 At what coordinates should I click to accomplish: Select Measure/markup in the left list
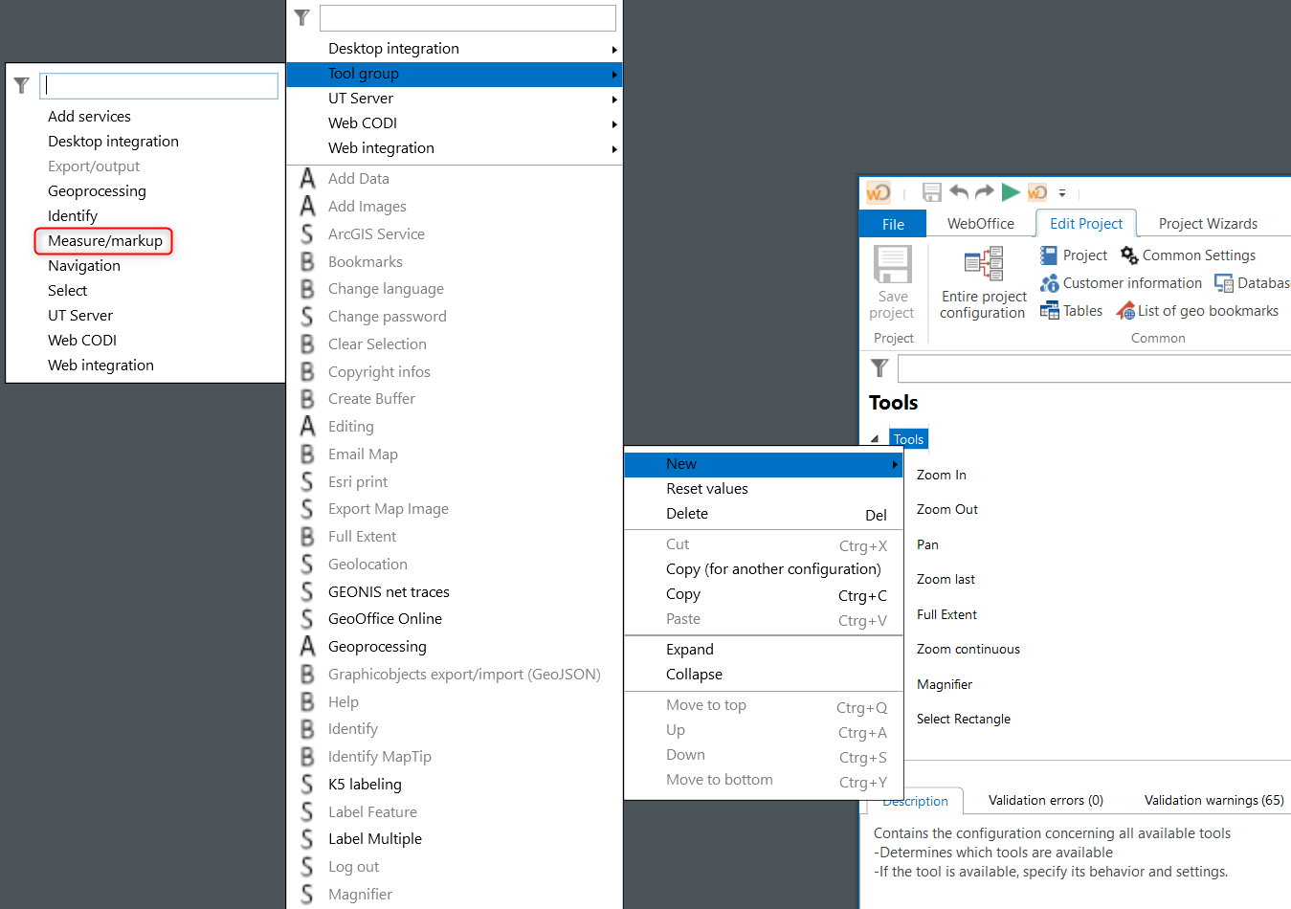[x=105, y=241]
